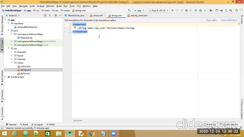Screen dimensions: 244x137
Task: Collapse the values folder
Action: [12, 62]
